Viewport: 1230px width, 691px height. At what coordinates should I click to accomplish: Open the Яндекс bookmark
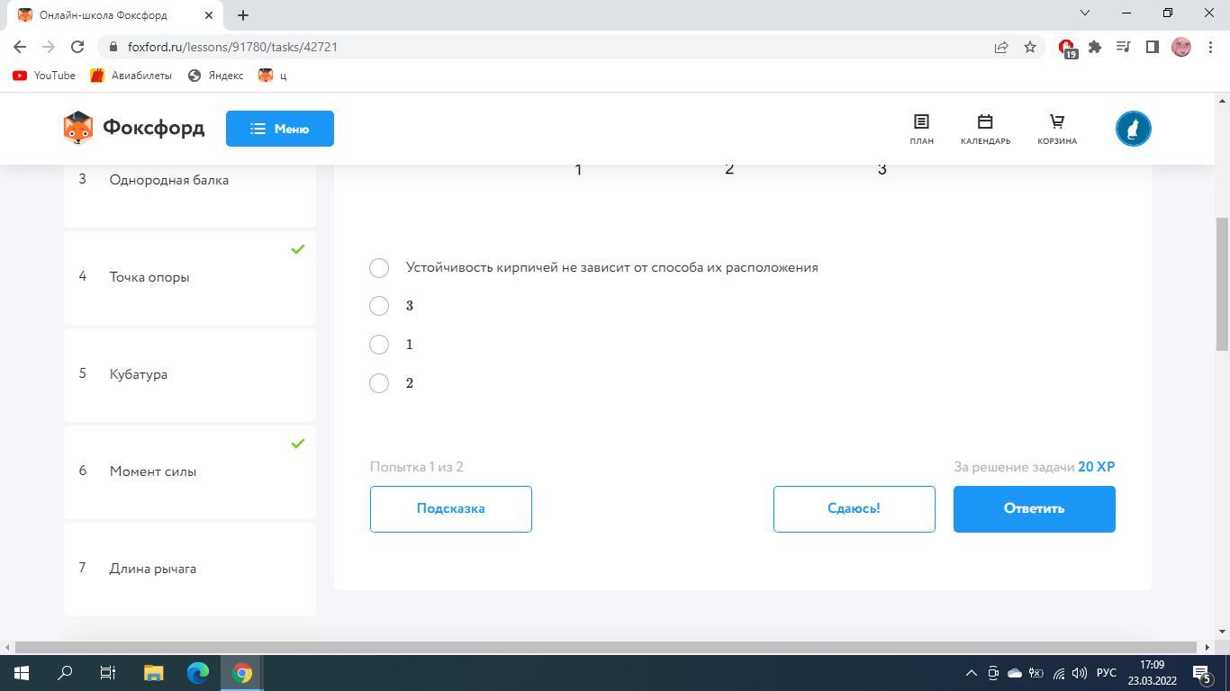215,76
